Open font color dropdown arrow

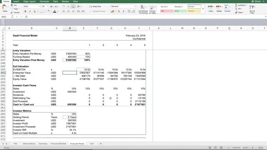(58, 11)
